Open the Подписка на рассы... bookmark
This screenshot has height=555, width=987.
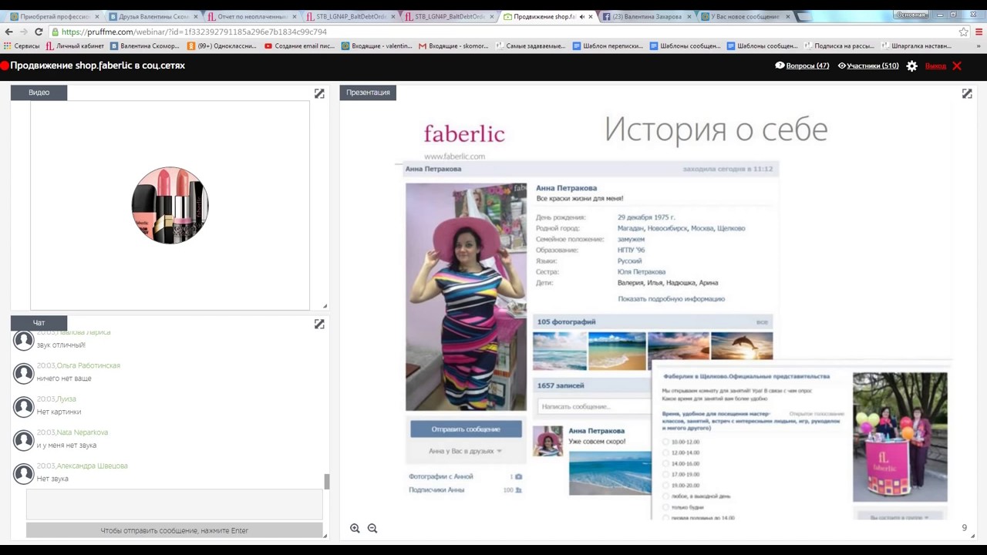(839, 45)
